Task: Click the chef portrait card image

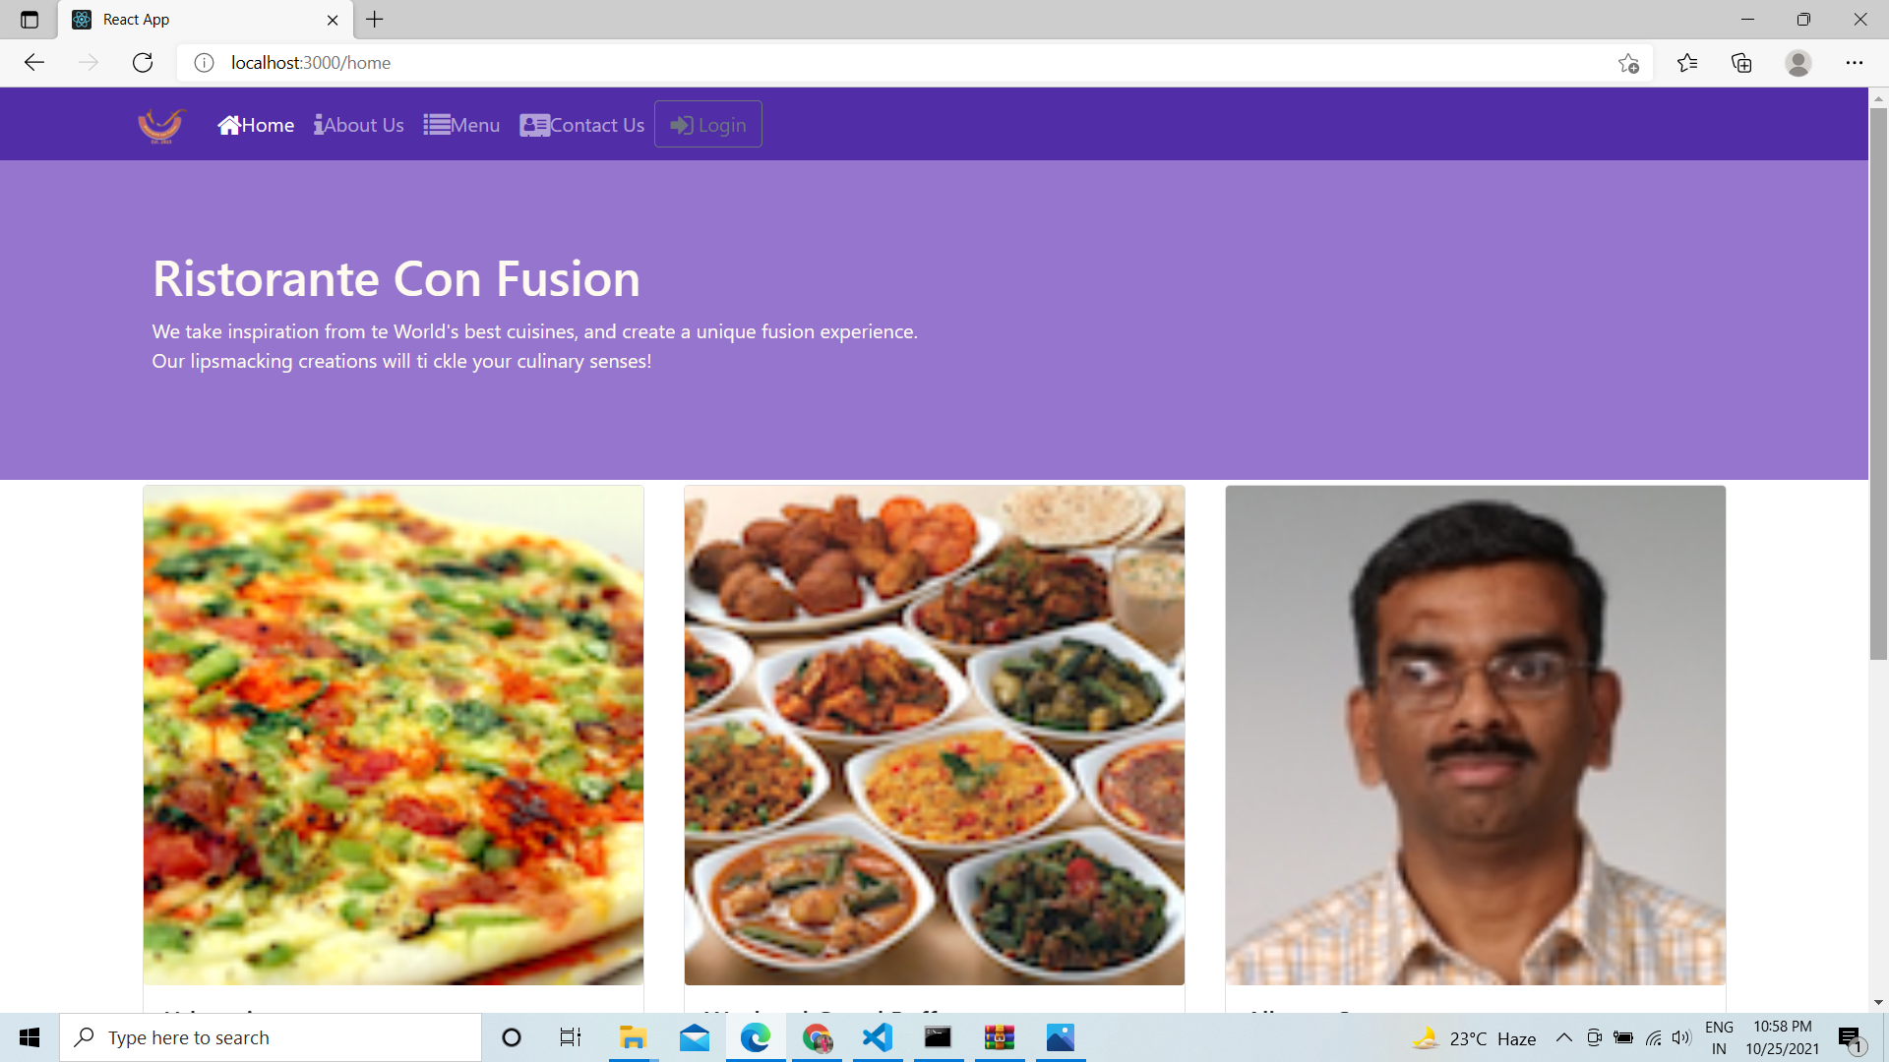Action: (1476, 736)
